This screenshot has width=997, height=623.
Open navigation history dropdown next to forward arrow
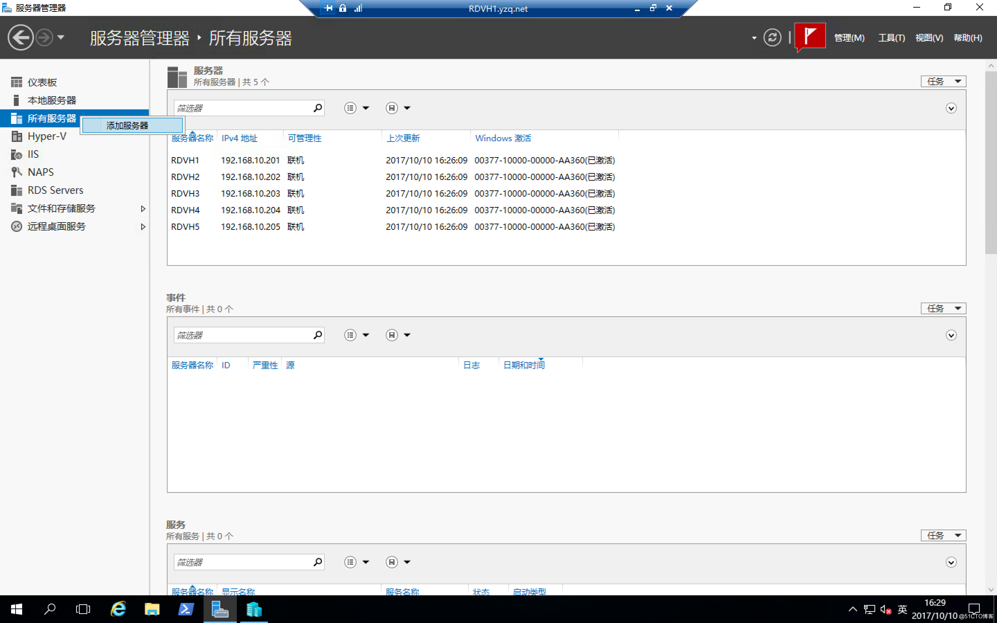[x=61, y=37]
